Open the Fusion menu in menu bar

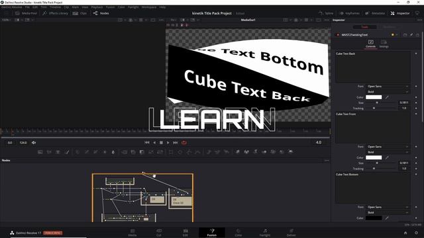[110, 7]
